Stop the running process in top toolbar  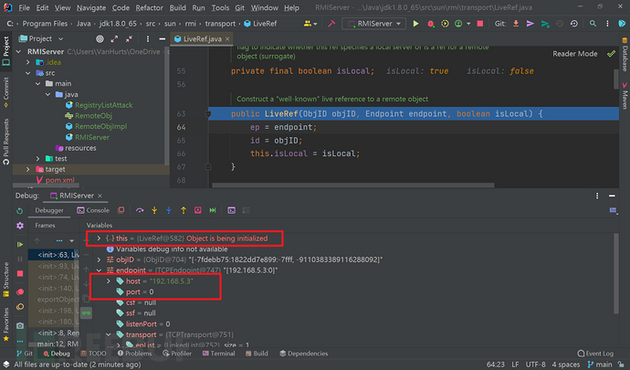(479, 24)
